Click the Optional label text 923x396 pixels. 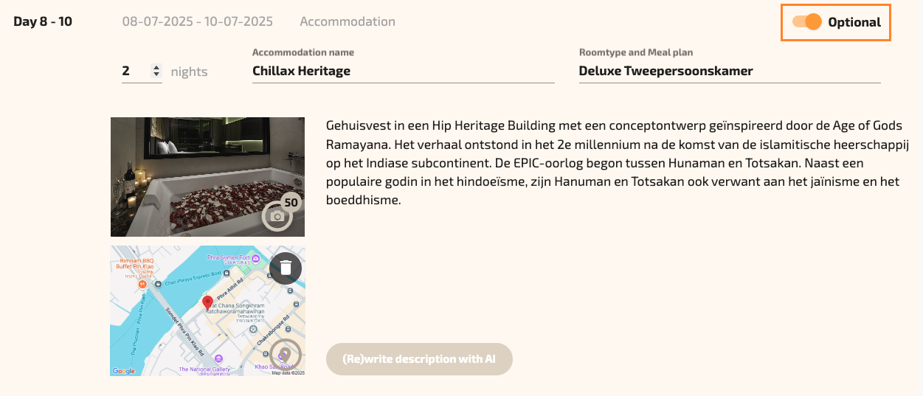(x=854, y=22)
